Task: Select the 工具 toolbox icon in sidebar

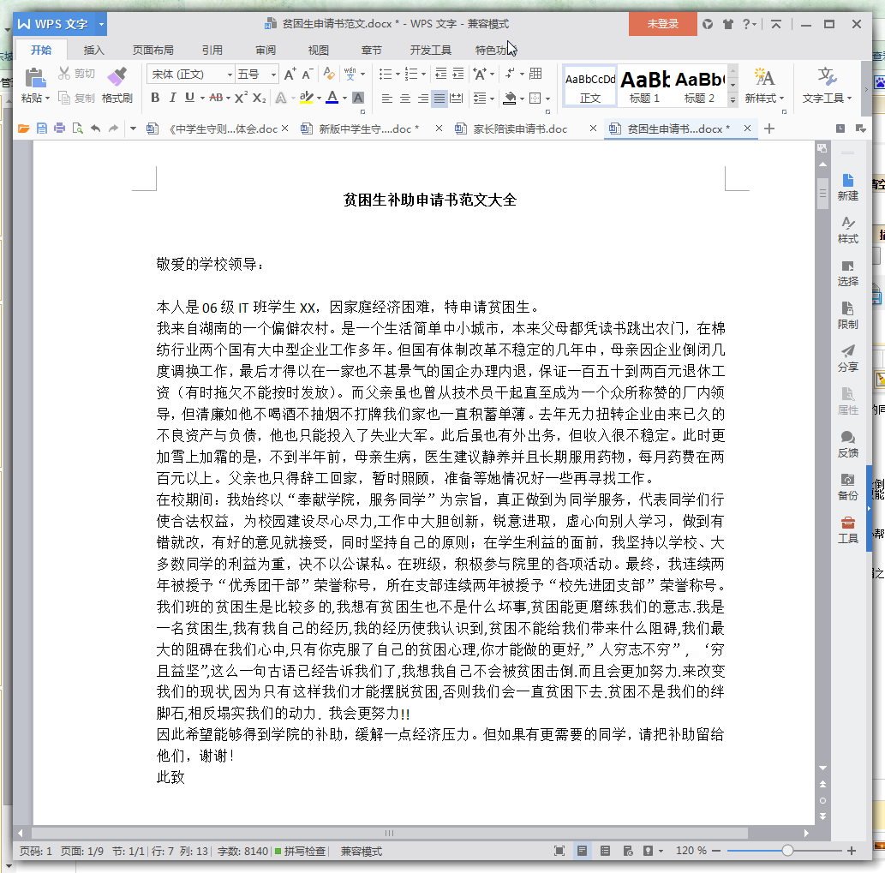Action: 847,529
